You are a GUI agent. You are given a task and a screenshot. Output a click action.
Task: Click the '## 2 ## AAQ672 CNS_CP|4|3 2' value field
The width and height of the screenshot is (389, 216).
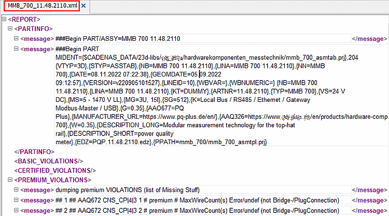point(203,210)
